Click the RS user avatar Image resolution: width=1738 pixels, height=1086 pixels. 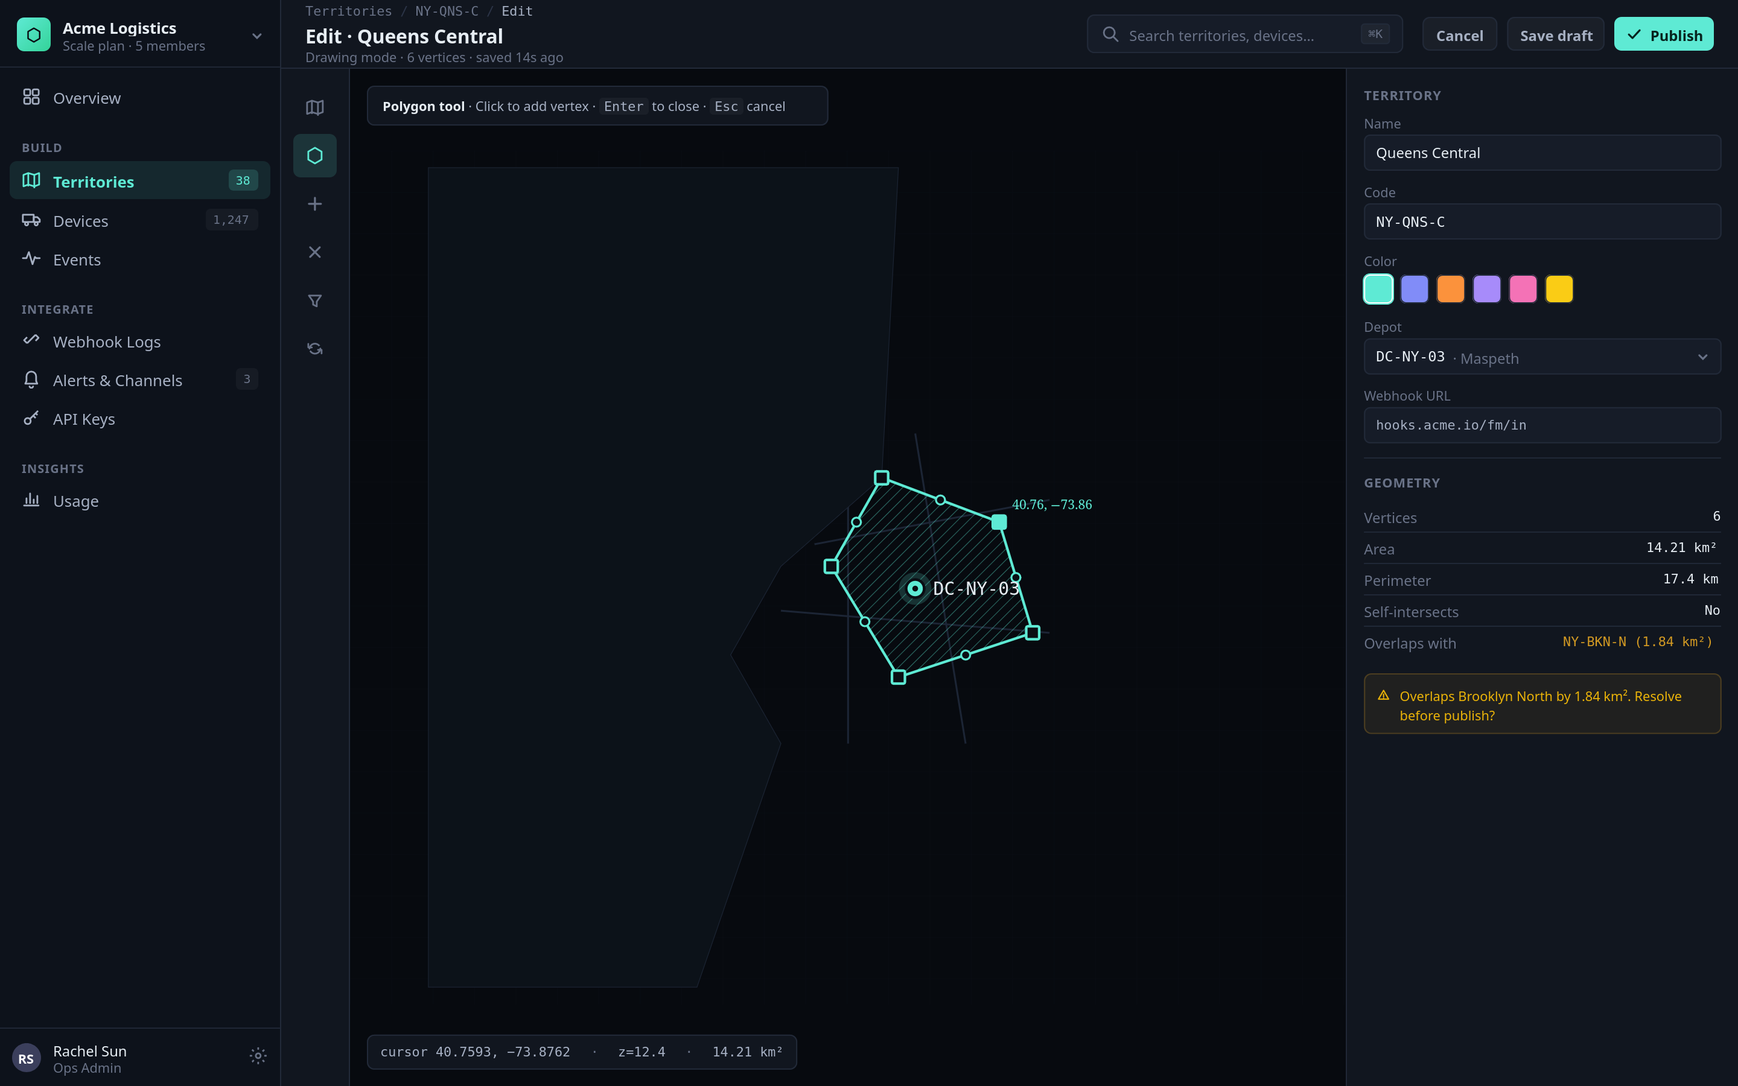27,1058
